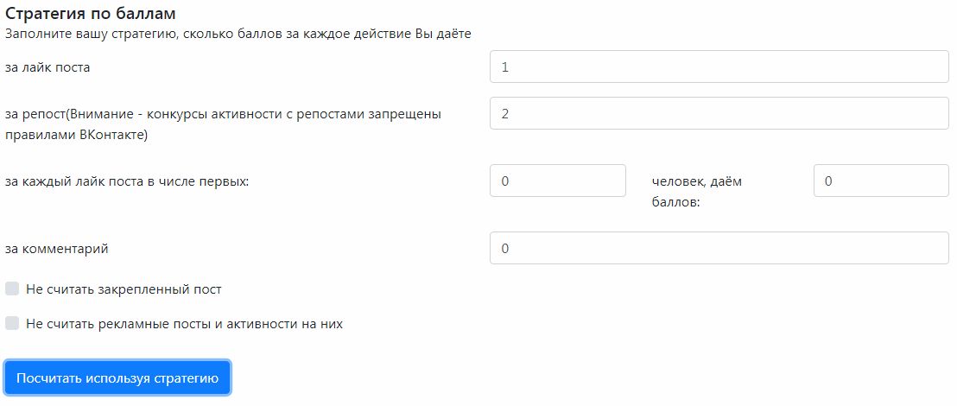Click the 'за комментарий' points input
Viewport: 957px width, 406px height.
tap(719, 249)
